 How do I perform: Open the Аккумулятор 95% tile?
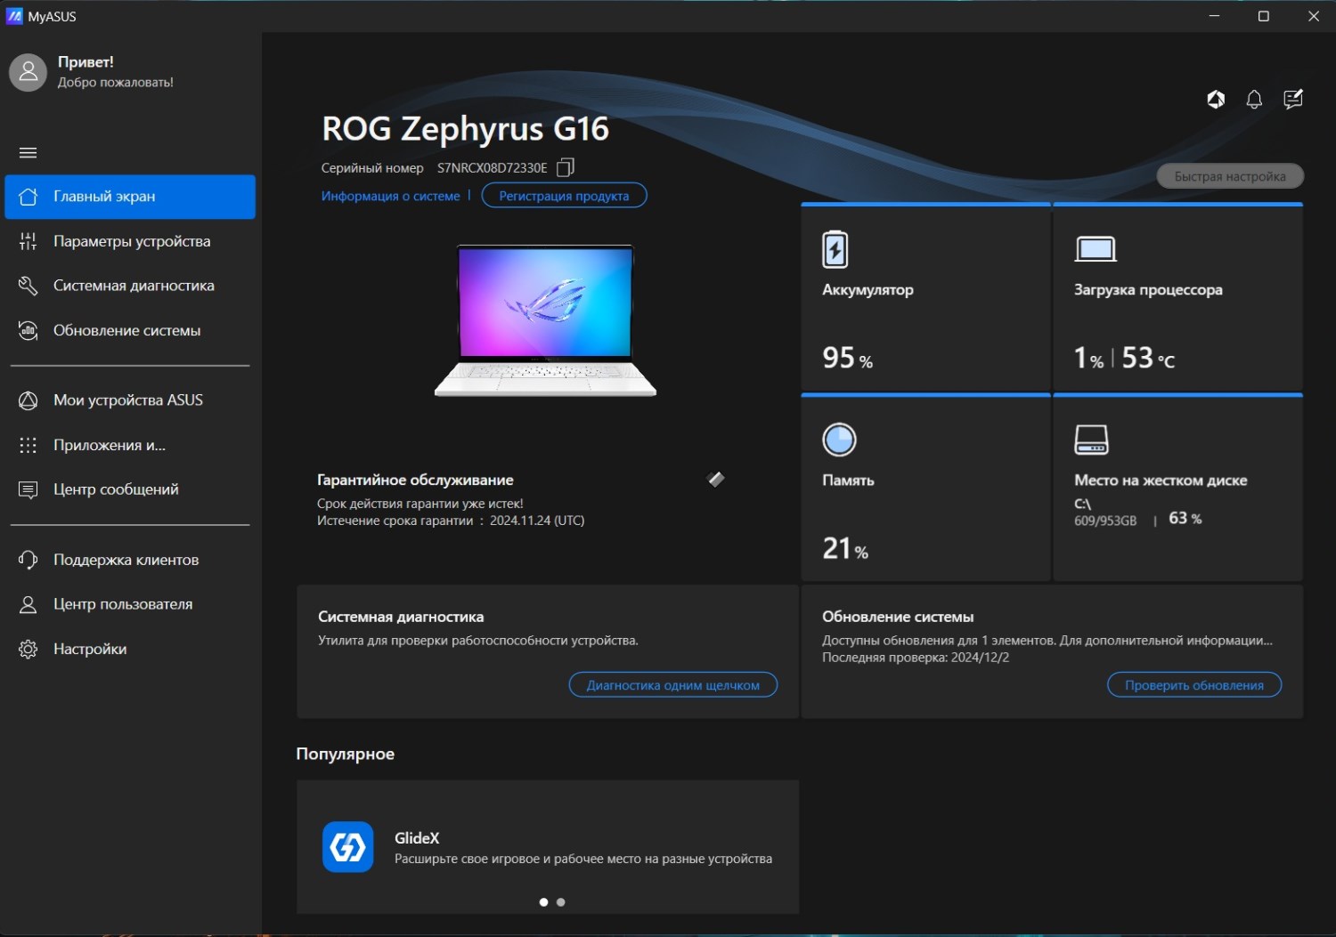[x=925, y=299]
